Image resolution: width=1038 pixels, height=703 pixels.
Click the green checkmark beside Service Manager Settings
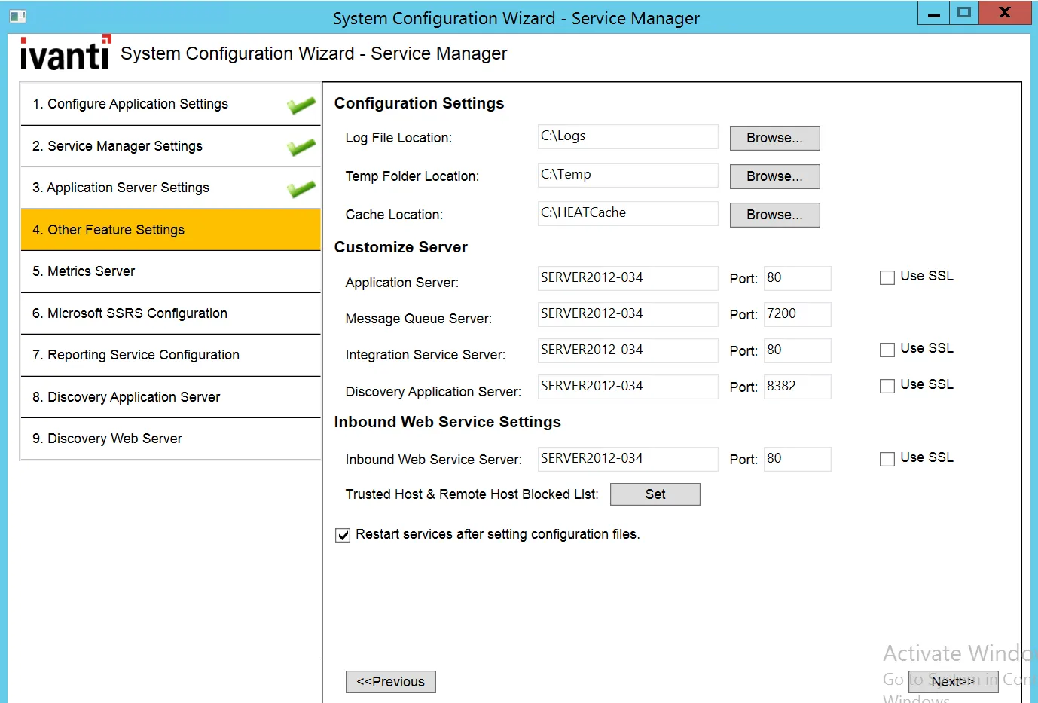[x=302, y=147]
